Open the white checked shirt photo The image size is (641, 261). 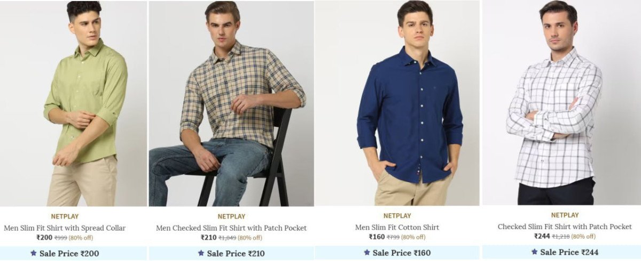(x=561, y=103)
